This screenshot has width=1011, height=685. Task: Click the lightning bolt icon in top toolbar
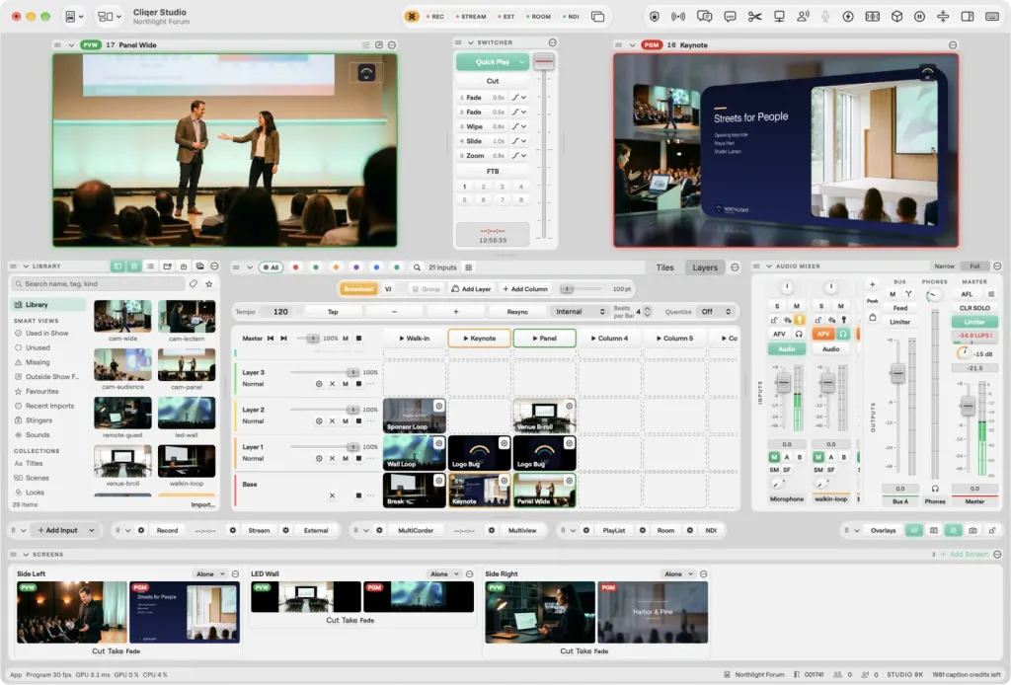tap(848, 17)
